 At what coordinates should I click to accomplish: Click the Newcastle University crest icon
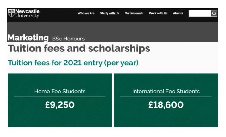point(11,14)
